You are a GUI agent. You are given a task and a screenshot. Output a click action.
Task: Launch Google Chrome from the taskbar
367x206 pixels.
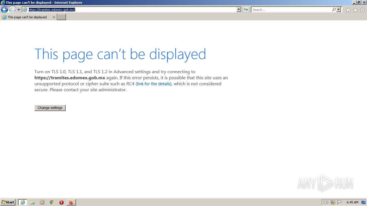[52, 202]
